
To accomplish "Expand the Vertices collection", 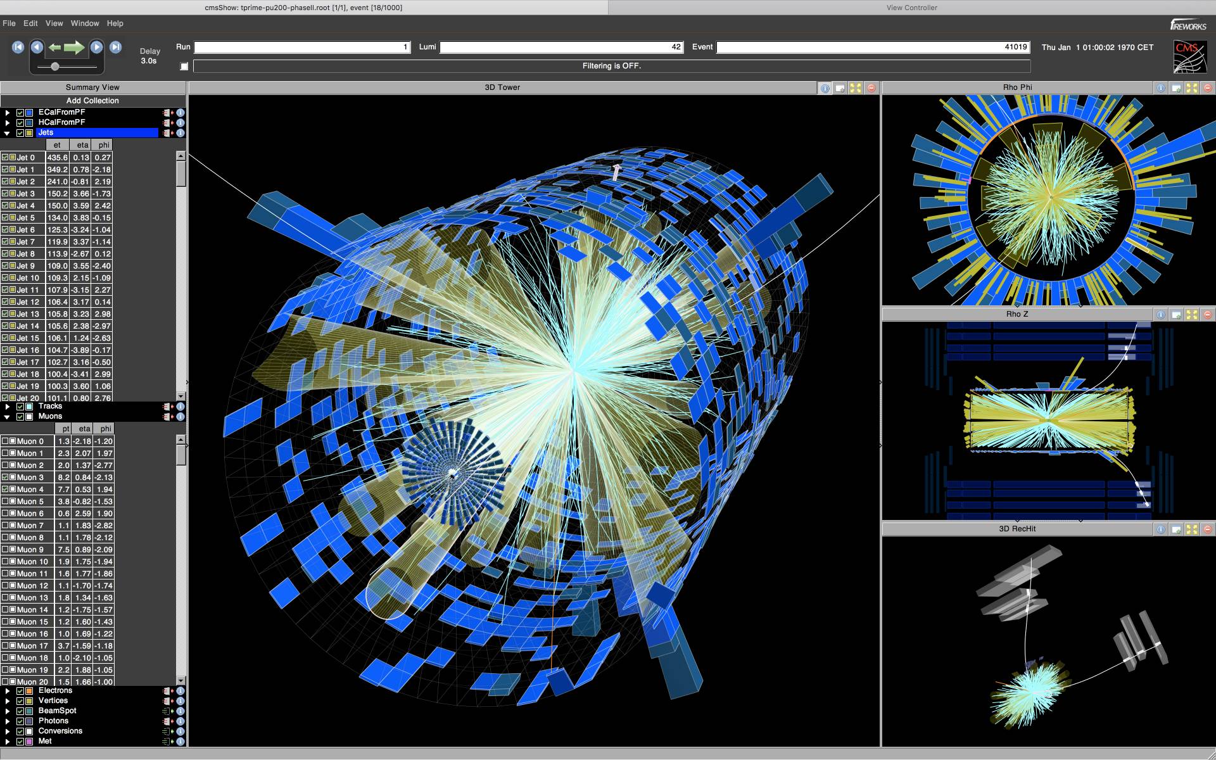I will [x=8, y=700].
